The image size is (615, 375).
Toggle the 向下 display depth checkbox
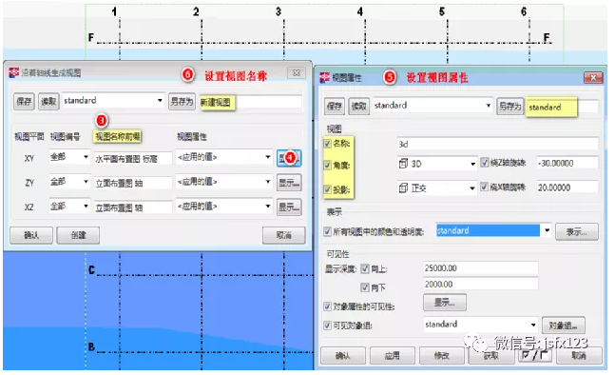365,287
